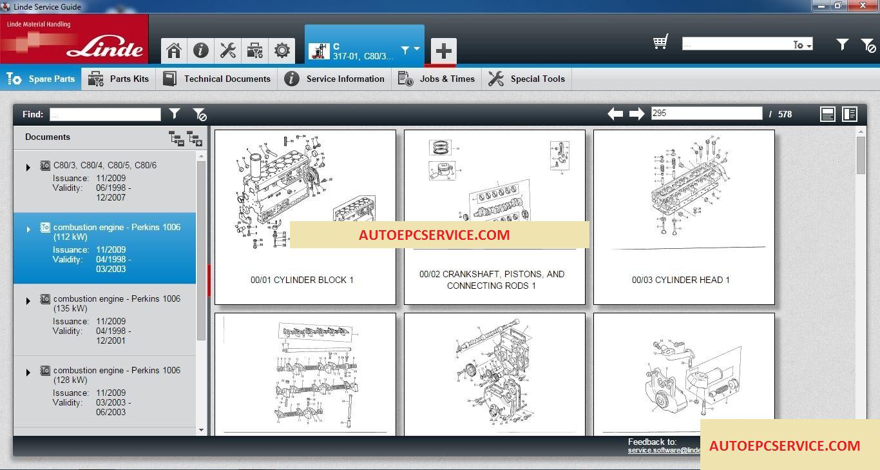Open the Spare Parts tab
The height and width of the screenshot is (470, 880).
click(x=41, y=79)
